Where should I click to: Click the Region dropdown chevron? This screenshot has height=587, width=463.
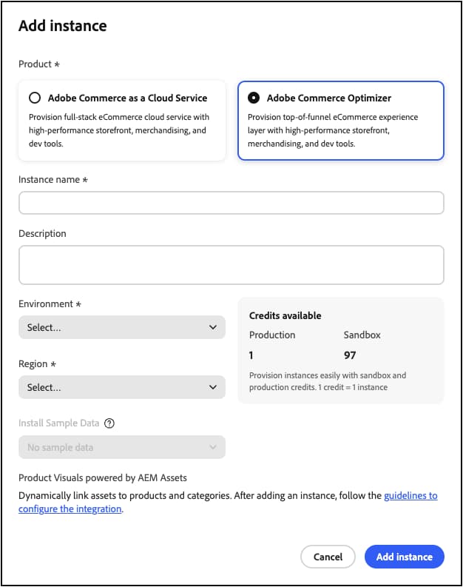pos(213,387)
